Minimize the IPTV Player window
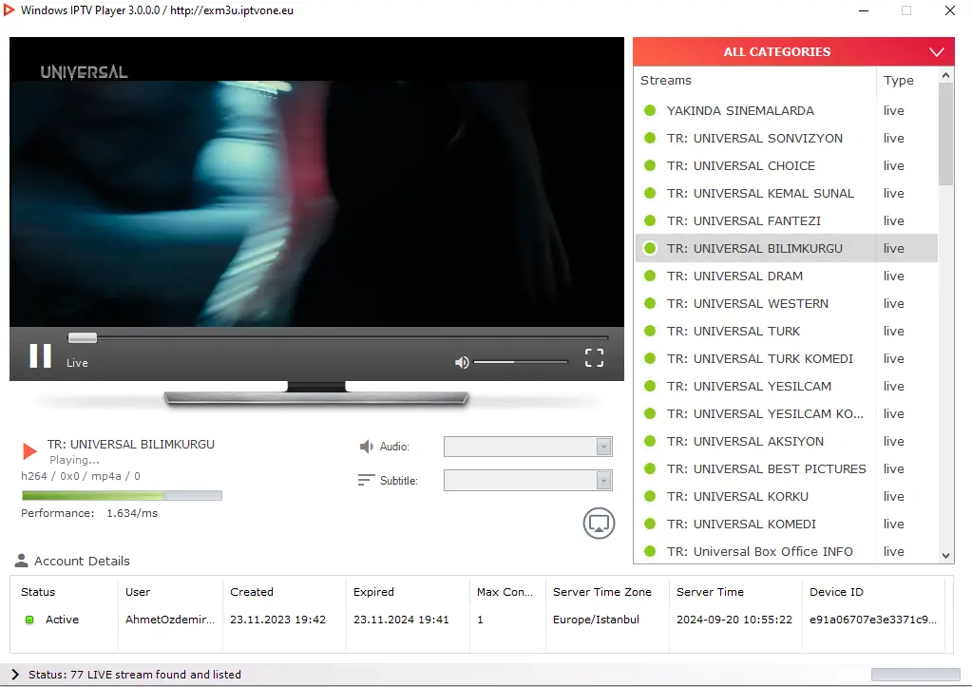 pos(863,10)
